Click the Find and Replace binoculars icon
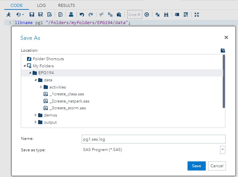Viewport: 238px width, 177px height. tap(166, 14)
